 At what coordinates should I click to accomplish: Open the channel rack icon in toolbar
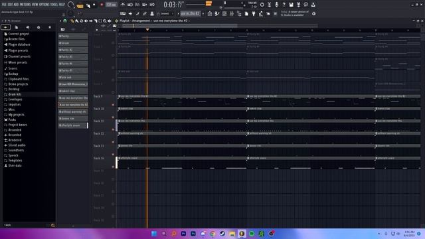tap(224, 13)
